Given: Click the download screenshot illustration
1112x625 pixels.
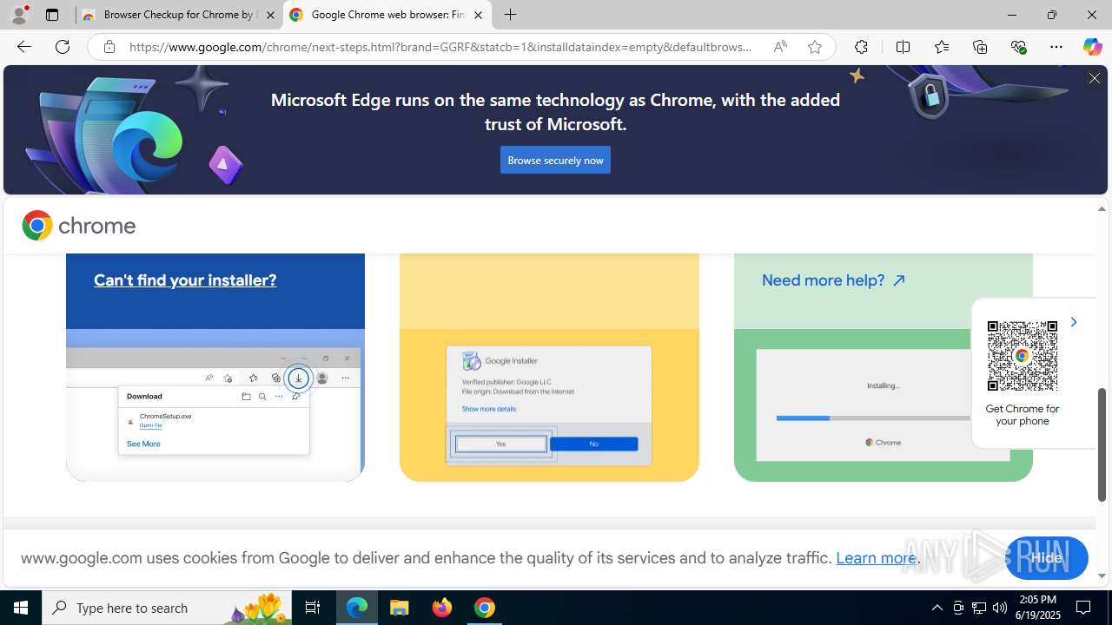Looking at the screenshot, I should [x=215, y=405].
